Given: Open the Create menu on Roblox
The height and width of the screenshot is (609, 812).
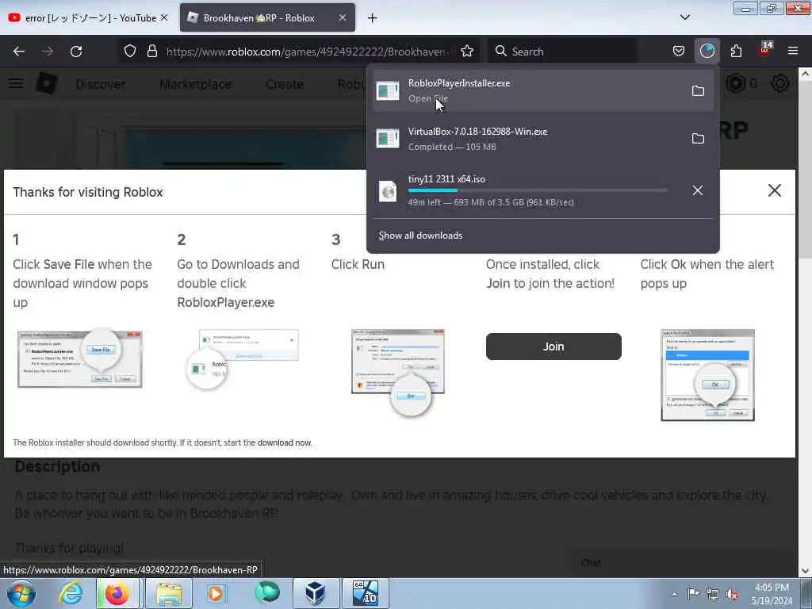Looking at the screenshot, I should pos(285,84).
